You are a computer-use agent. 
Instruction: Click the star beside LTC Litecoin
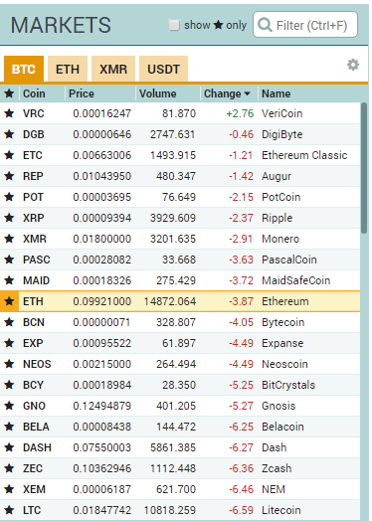pyautogui.click(x=9, y=510)
